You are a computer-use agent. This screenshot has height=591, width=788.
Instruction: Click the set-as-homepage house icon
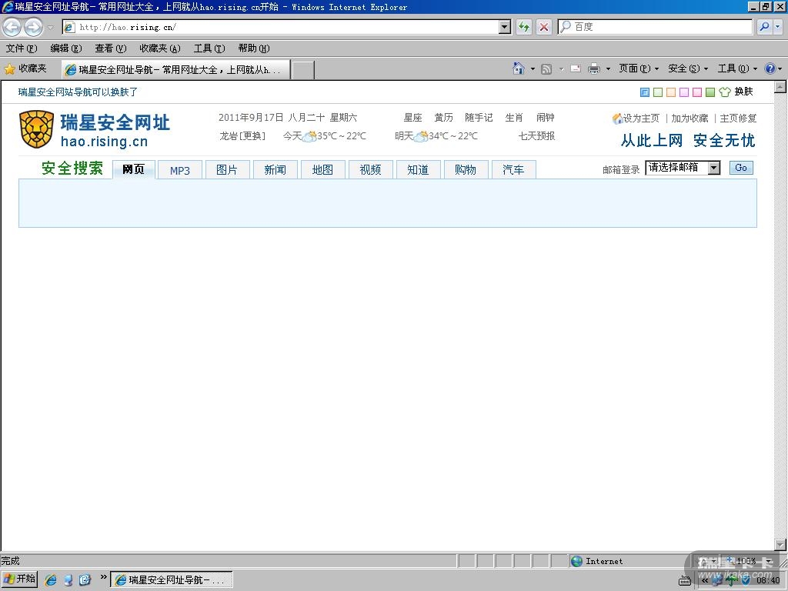coord(618,119)
